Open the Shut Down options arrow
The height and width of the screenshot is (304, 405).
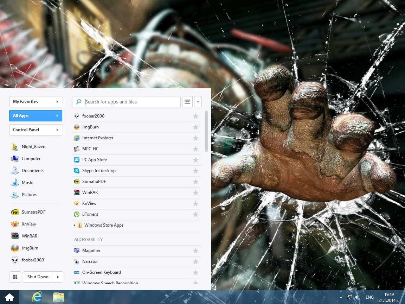point(58,277)
